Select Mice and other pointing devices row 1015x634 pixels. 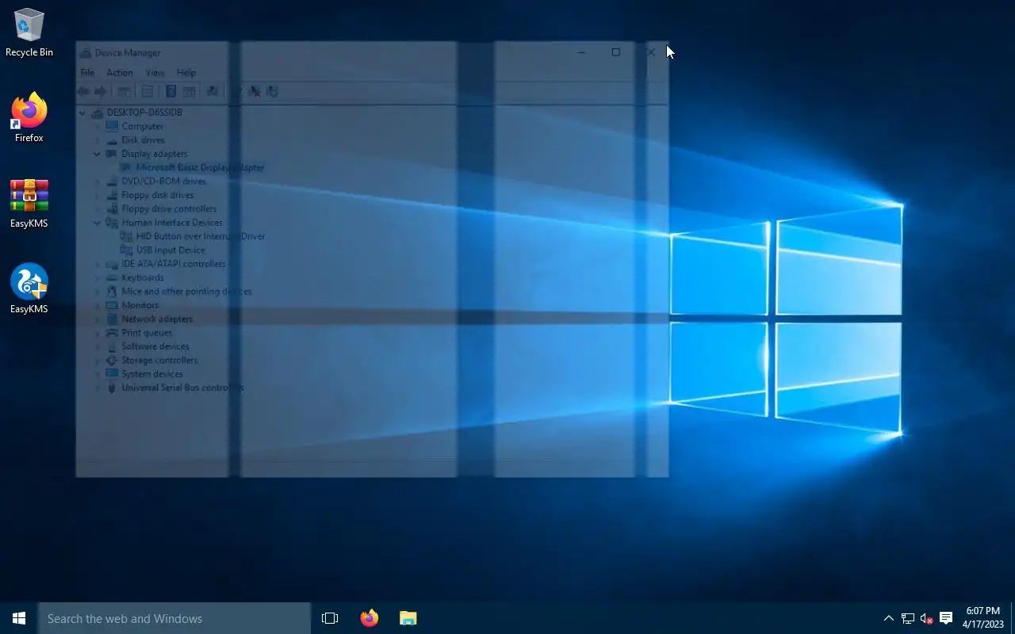[186, 291]
